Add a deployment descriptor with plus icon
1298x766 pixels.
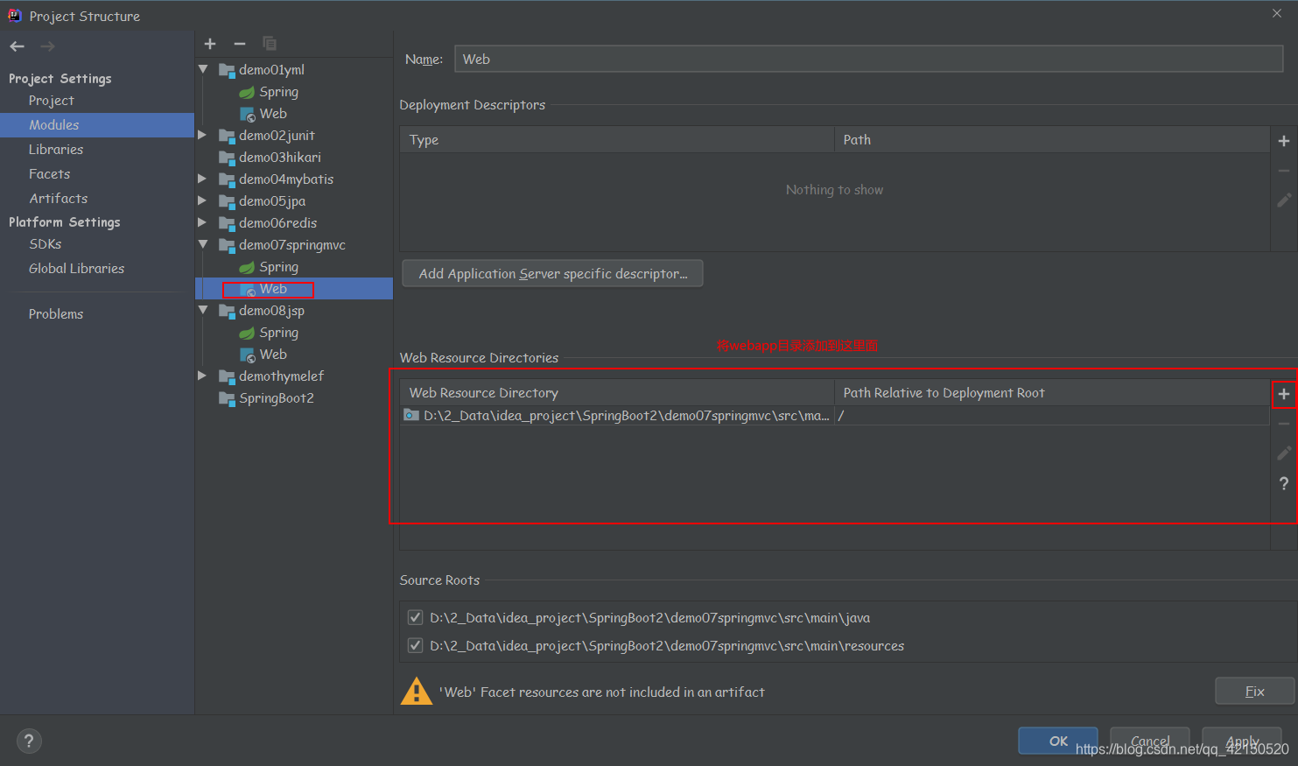(x=1284, y=141)
